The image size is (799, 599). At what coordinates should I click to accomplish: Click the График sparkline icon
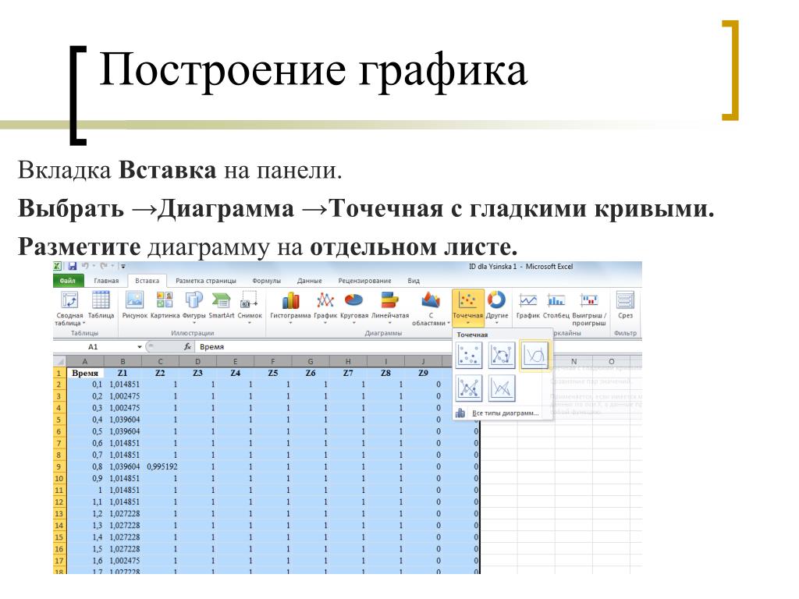[x=528, y=300]
